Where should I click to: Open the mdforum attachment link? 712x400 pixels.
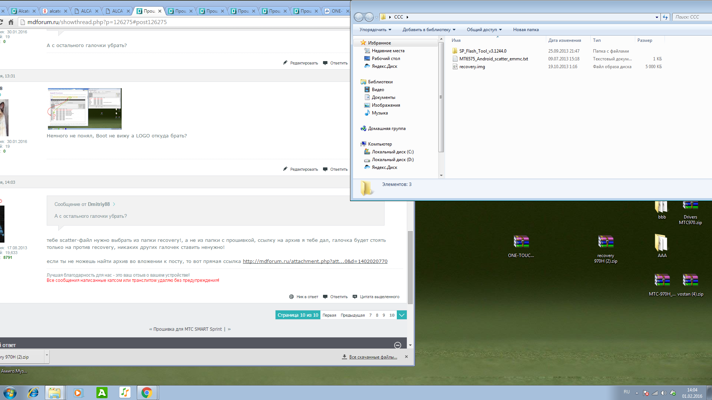pyautogui.click(x=315, y=261)
